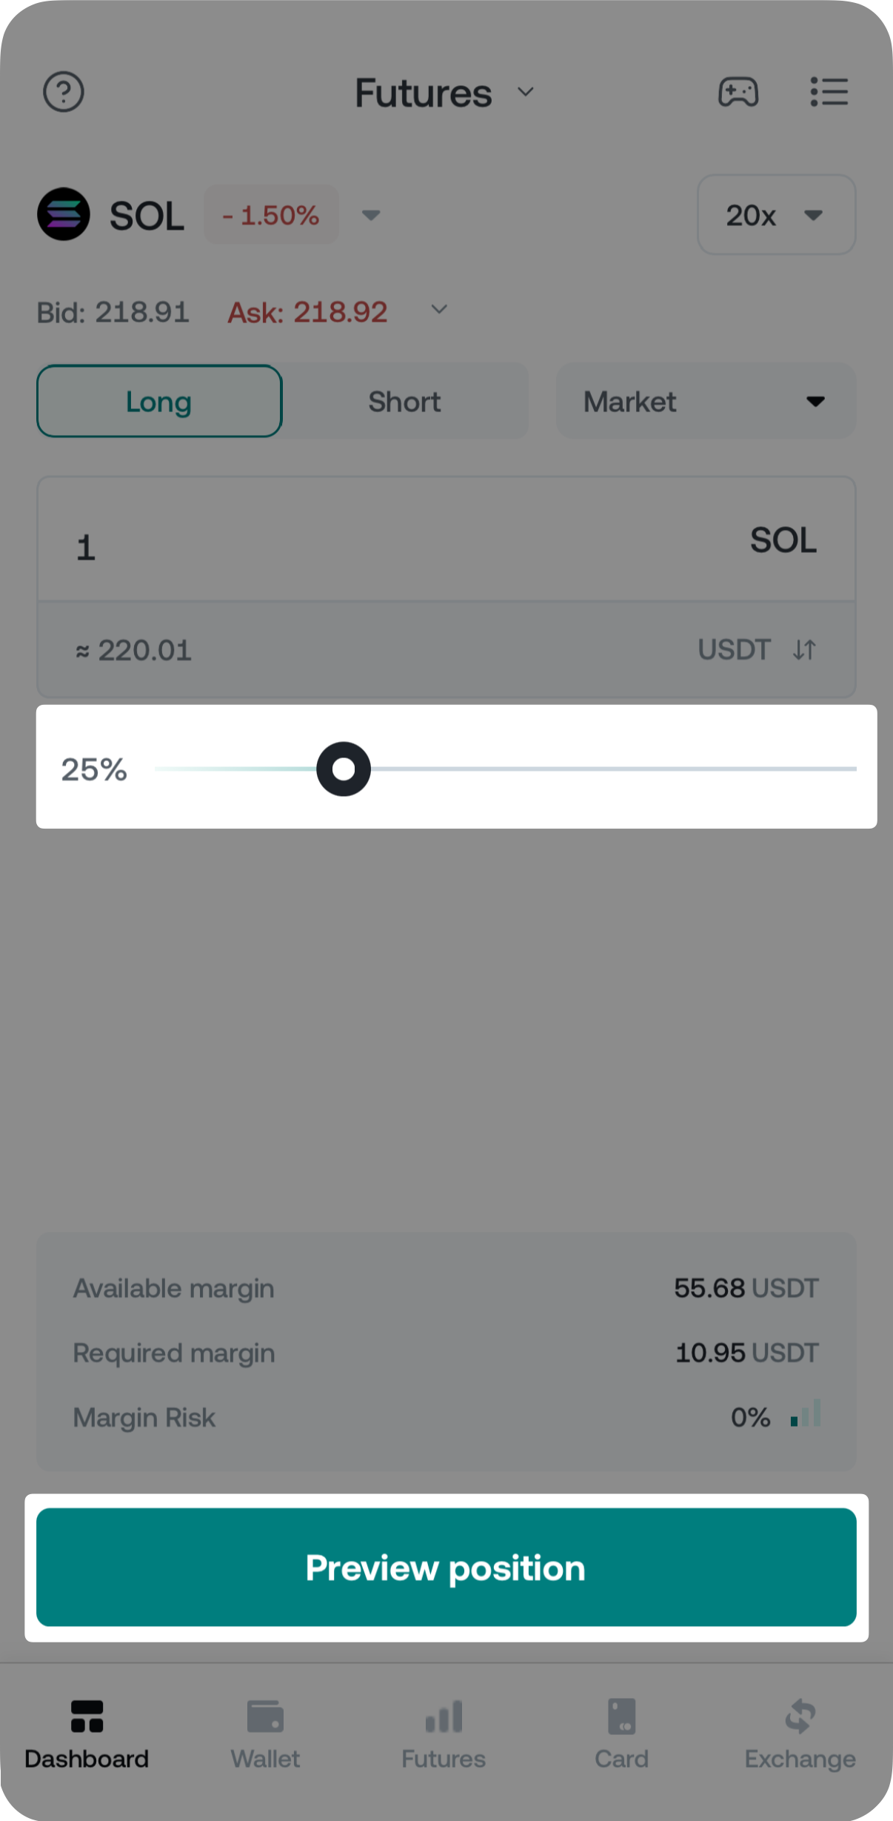Tap the SOL coin logo
The image size is (893, 1821).
(64, 214)
